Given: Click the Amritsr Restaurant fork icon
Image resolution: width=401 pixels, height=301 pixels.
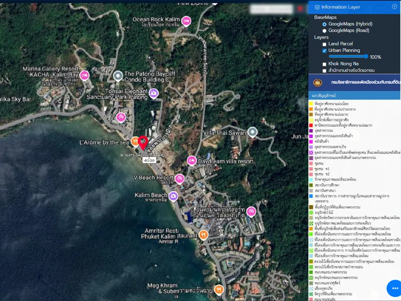Looking at the screenshot, I should coord(203,234).
